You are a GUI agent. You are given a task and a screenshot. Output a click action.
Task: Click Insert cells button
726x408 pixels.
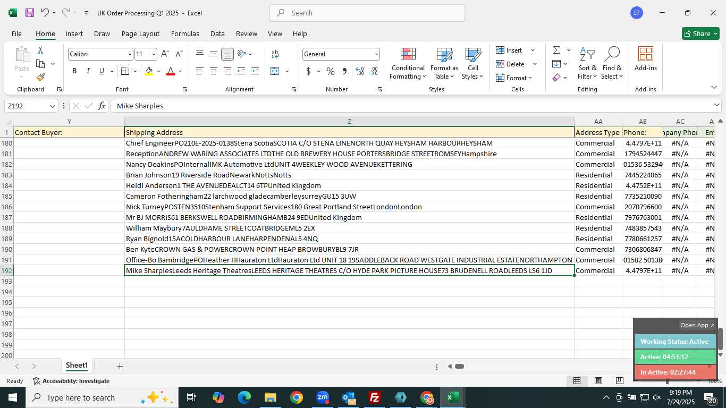[509, 50]
